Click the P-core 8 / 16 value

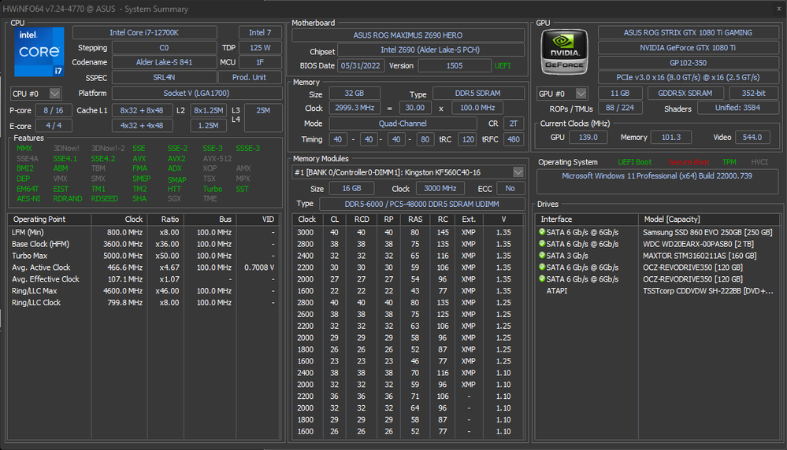54,110
